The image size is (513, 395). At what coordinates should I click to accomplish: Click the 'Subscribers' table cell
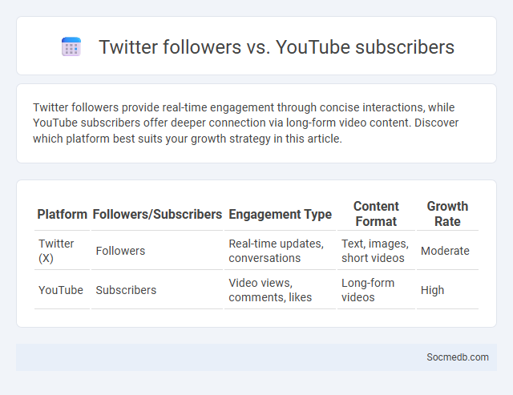(x=157, y=290)
